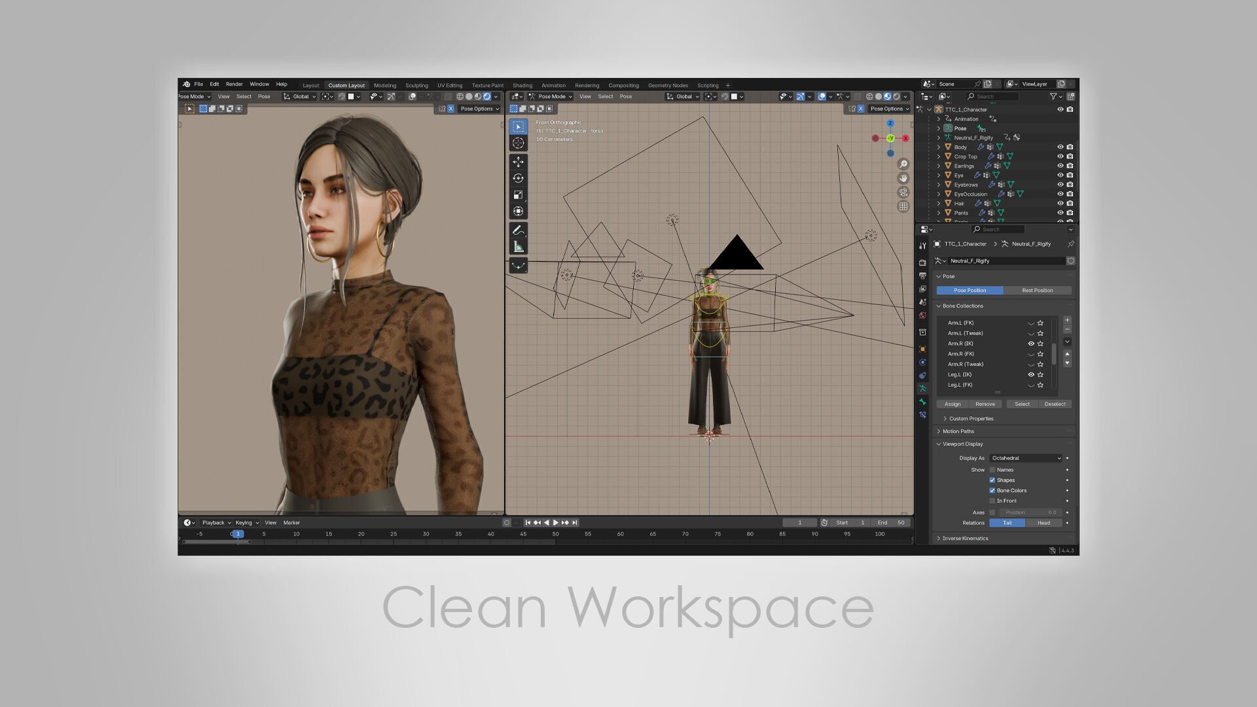
Task: Activate the Transform tool
Action: [x=518, y=211]
